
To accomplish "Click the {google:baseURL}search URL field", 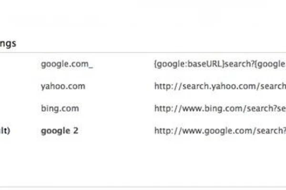I will click(x=219, y=64).
